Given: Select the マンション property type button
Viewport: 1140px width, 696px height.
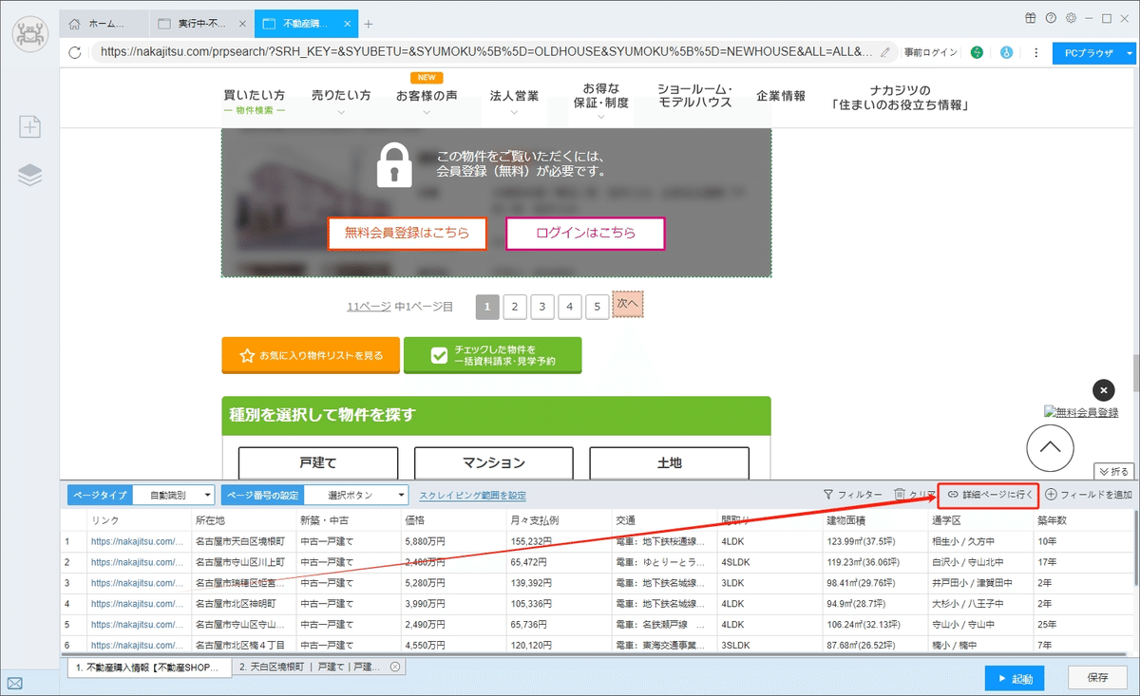Looking at the screenshot, I should pyautogui.click(x=494, y=462).
